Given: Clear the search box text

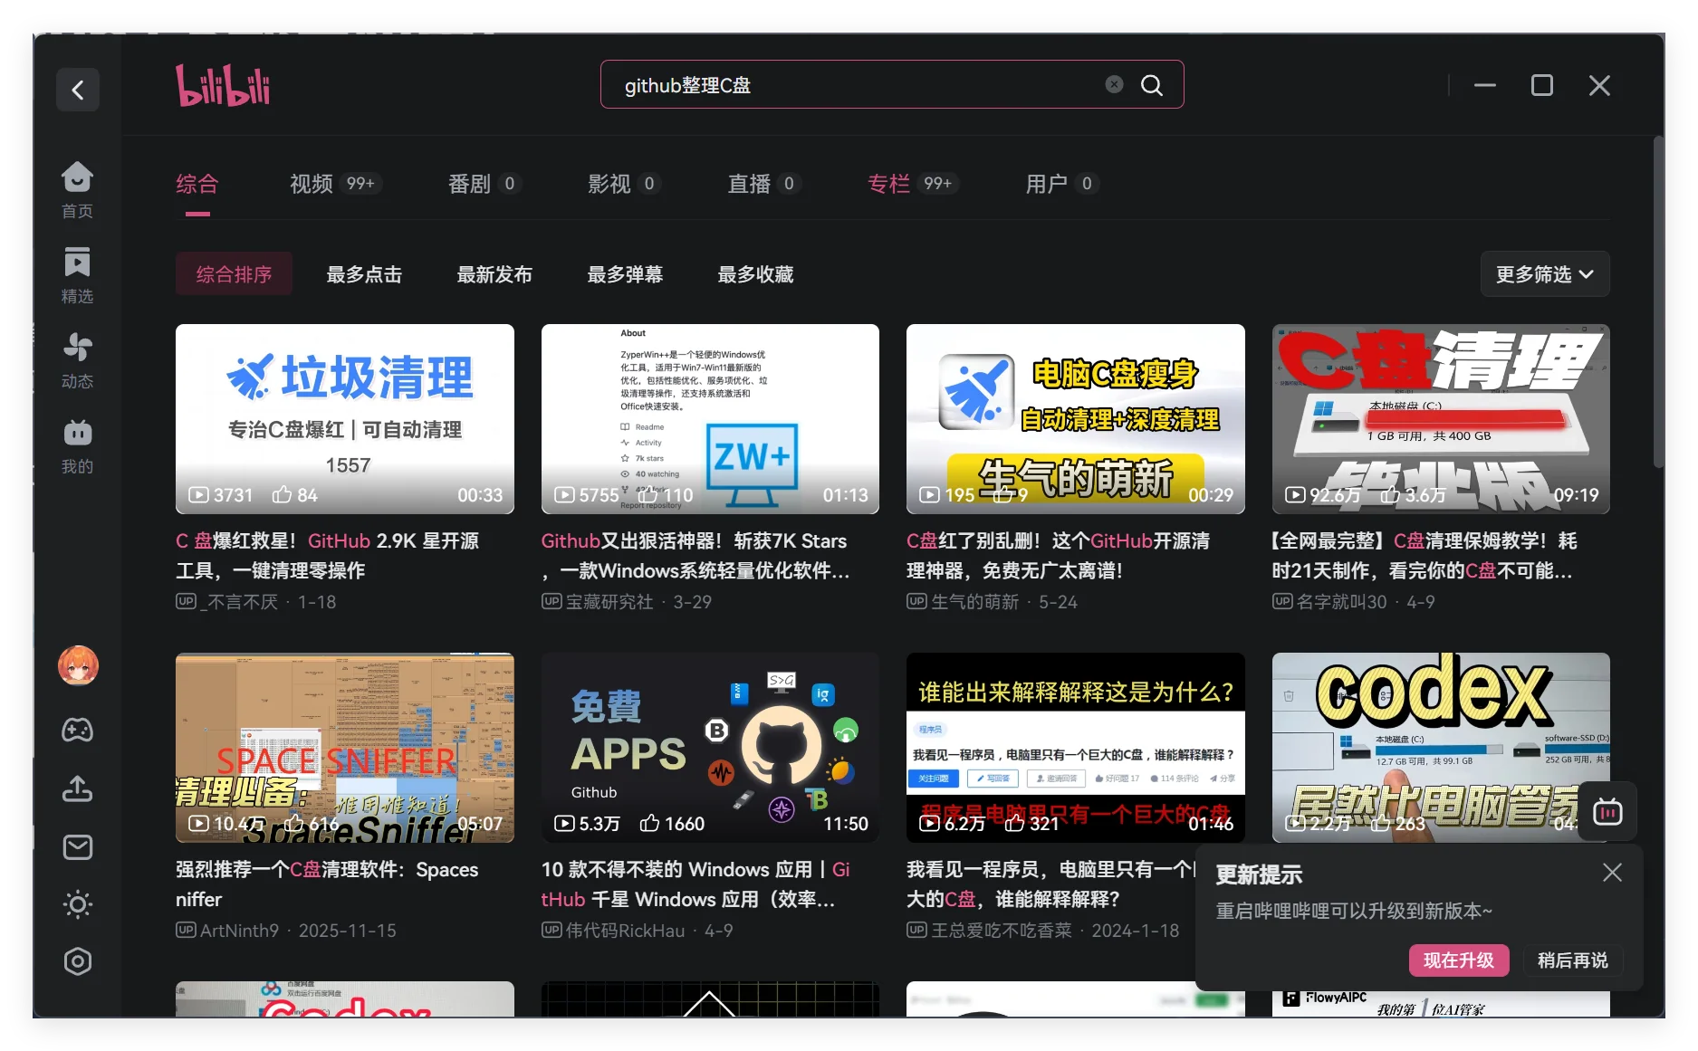Looking at the screenshot, I should 1114,84.
